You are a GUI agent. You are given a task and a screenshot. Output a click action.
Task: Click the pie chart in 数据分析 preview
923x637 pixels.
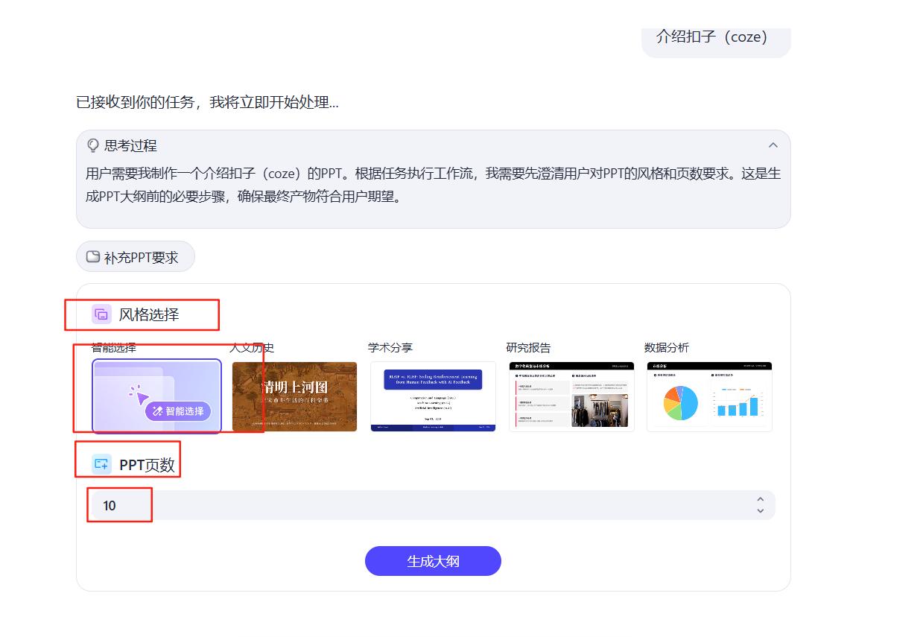point(681,403)
